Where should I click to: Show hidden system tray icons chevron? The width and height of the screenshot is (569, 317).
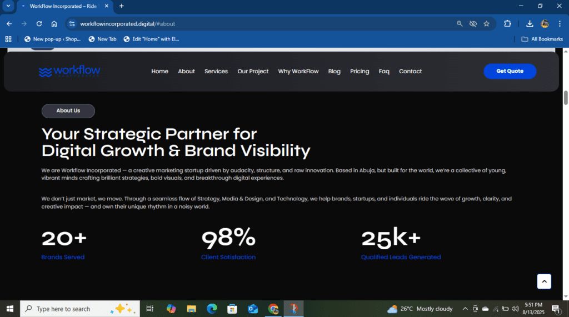(x=465, y=309)
